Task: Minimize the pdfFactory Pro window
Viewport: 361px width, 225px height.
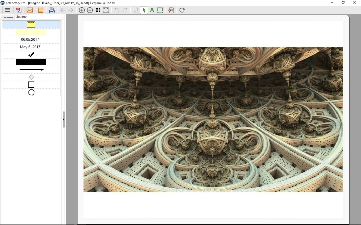Action: pos(332,3)
